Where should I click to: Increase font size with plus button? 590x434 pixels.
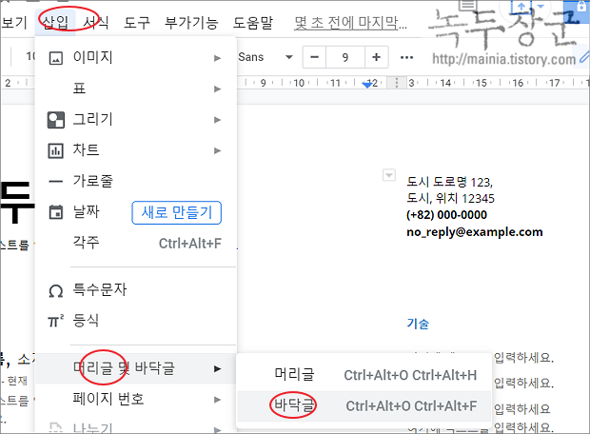click(376, 57)
